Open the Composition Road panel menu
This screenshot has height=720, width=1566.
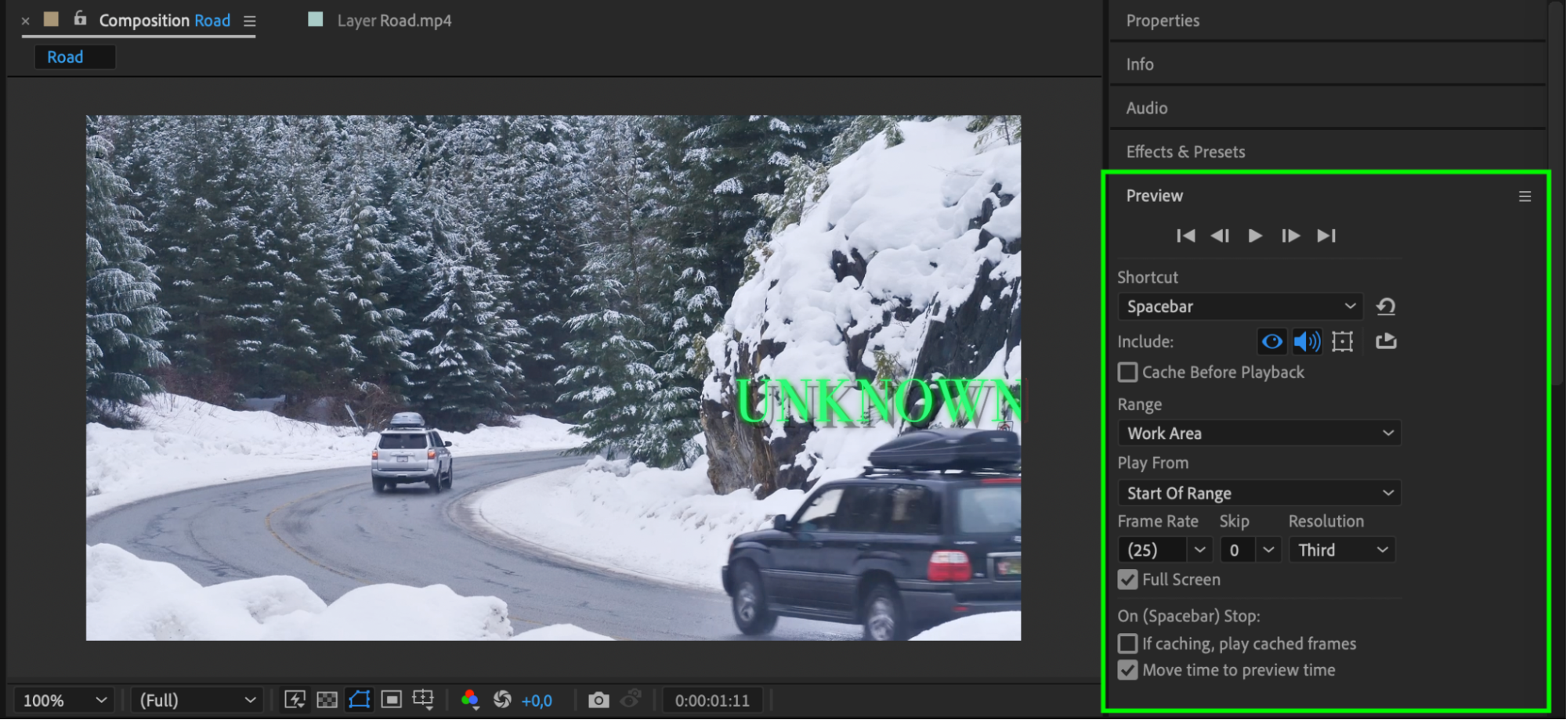pos(250,21)
